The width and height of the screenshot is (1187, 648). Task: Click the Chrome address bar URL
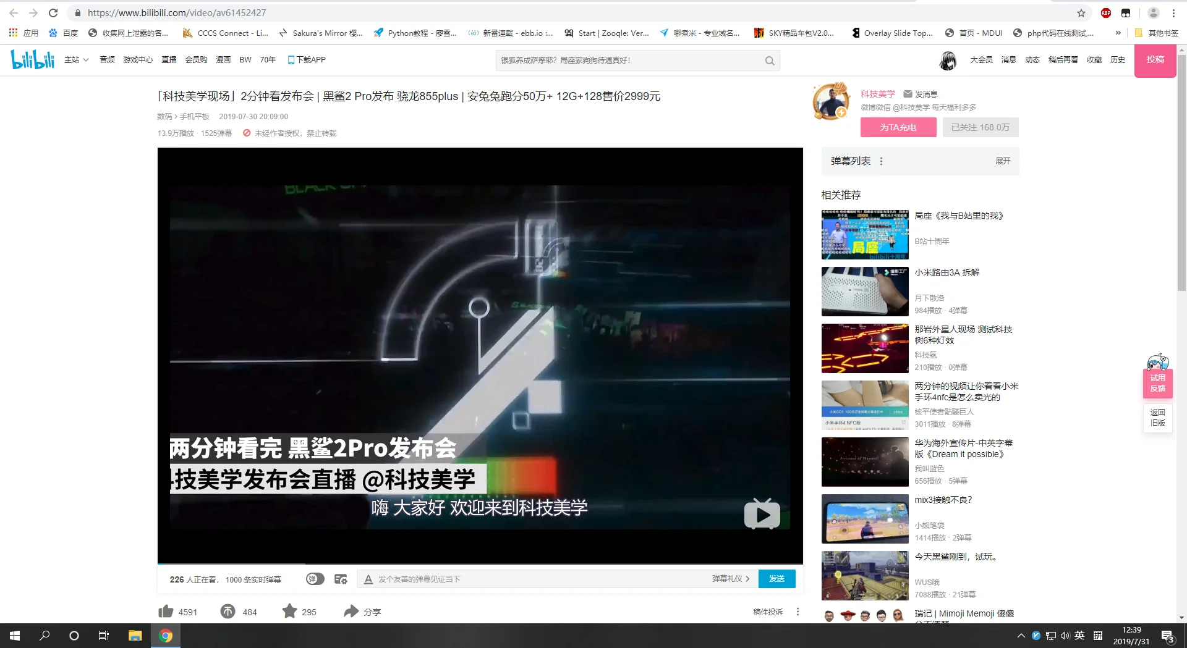click(x=177, y=13)
